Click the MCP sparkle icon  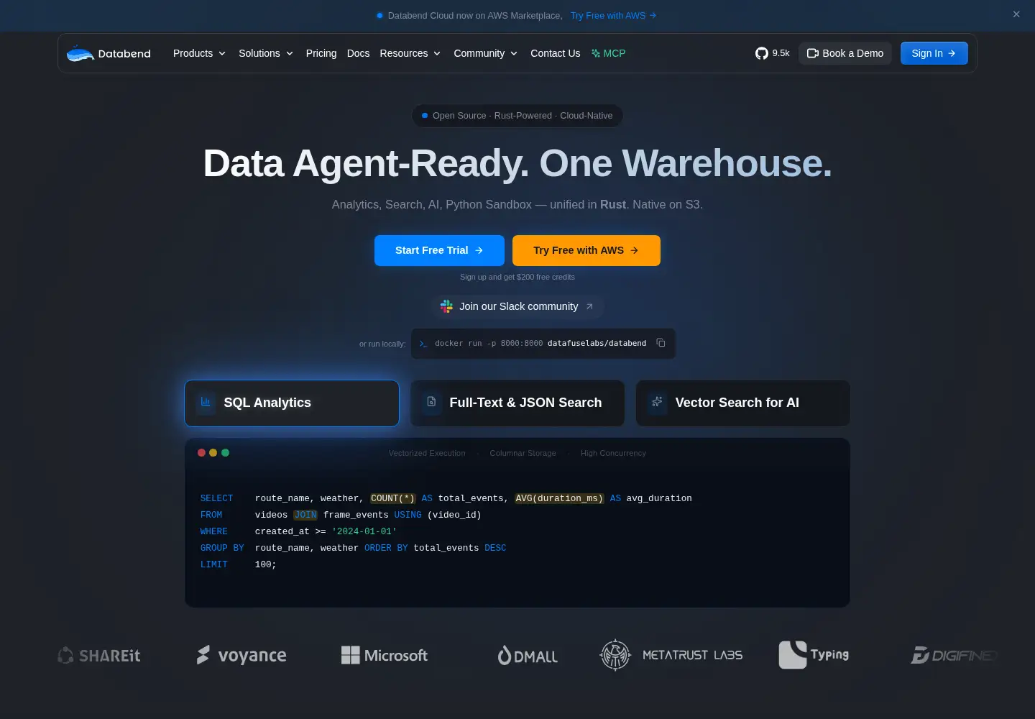click(x=596, y=53)
